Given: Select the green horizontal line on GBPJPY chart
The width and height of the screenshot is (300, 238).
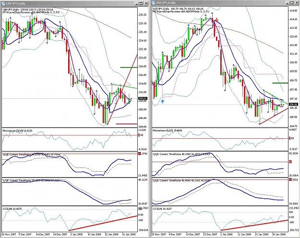Looking at the screenshot, I should coord(129,67).
